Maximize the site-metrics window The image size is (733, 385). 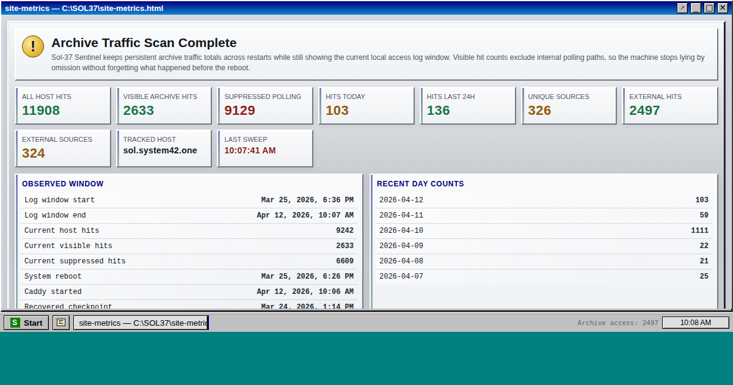coord(709,8)
